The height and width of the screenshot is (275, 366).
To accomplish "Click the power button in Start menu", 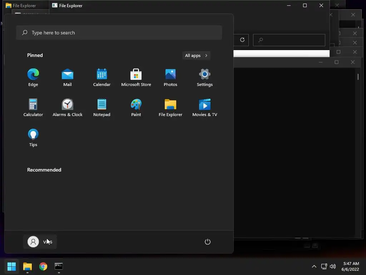I will 208,242.
